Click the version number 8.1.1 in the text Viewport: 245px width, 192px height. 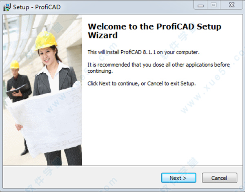coord(149,52)
